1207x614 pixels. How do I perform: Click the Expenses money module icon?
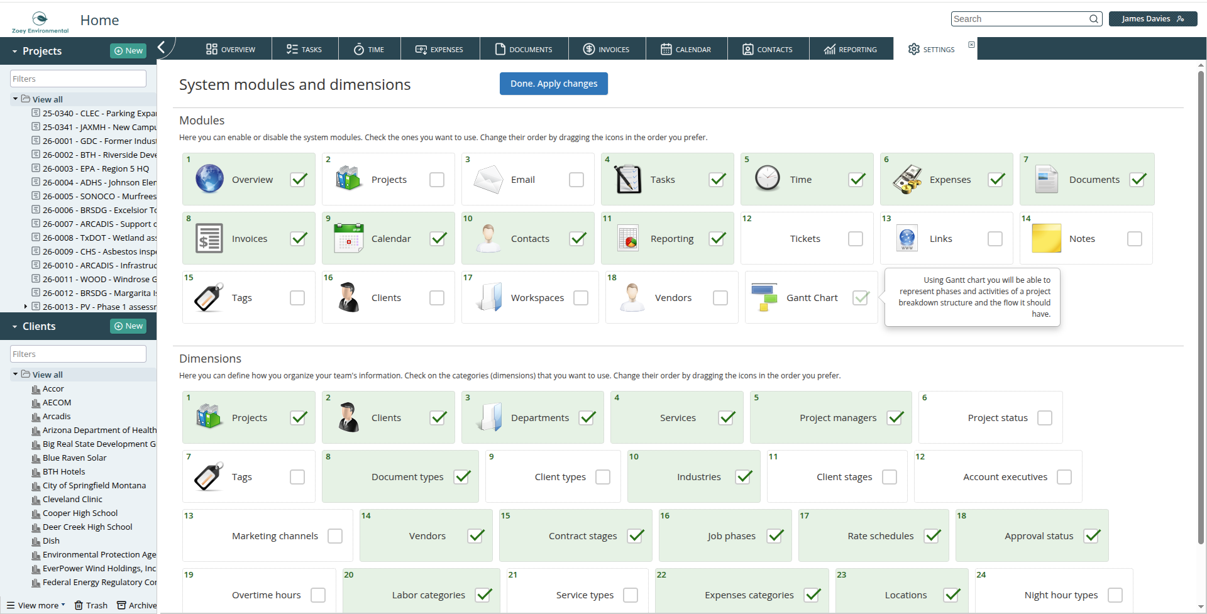[907, 179]
